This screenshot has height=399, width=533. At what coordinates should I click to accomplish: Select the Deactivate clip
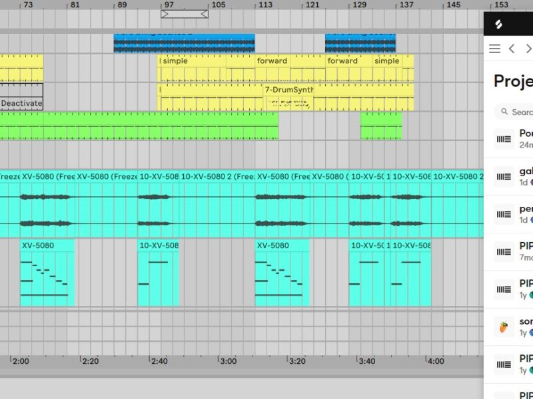[21, 96]
